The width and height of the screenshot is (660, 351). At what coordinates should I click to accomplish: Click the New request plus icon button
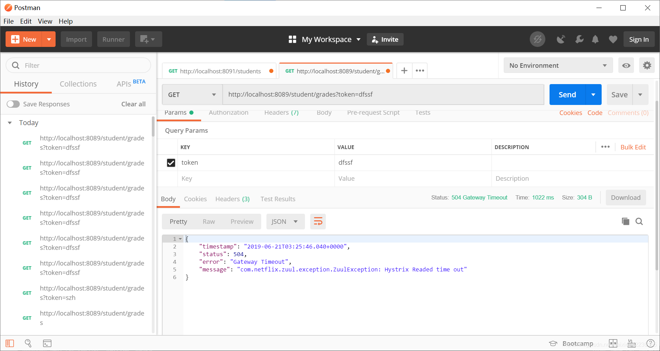point(24,39)
